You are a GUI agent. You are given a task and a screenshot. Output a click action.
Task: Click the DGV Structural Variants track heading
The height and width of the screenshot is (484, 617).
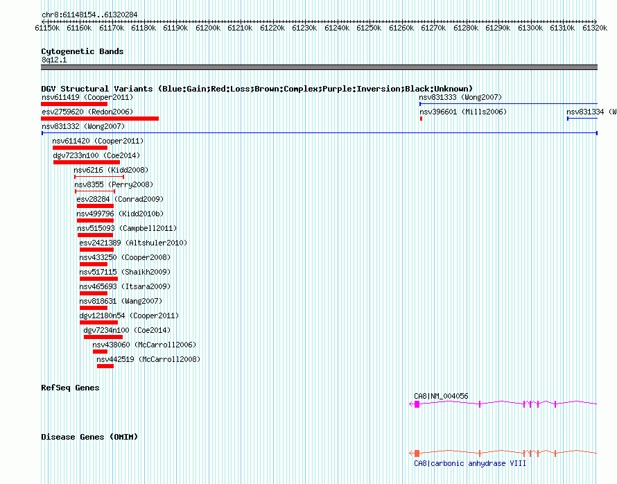click(x=257, y=89)
